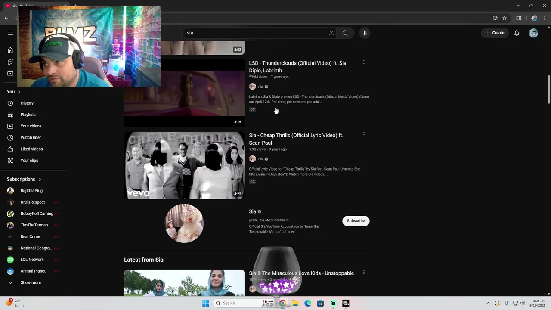
Task: Show hidden icons in the system tray
Action: click(x=488, y=303)
